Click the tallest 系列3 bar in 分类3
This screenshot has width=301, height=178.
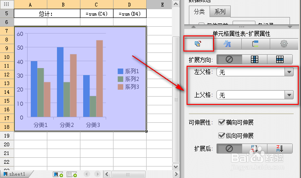point(99,79)
